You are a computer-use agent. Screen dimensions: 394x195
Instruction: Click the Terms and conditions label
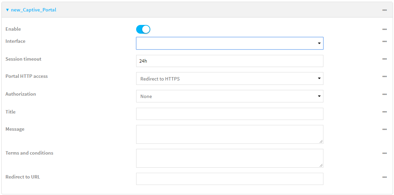tap(29, 153)
